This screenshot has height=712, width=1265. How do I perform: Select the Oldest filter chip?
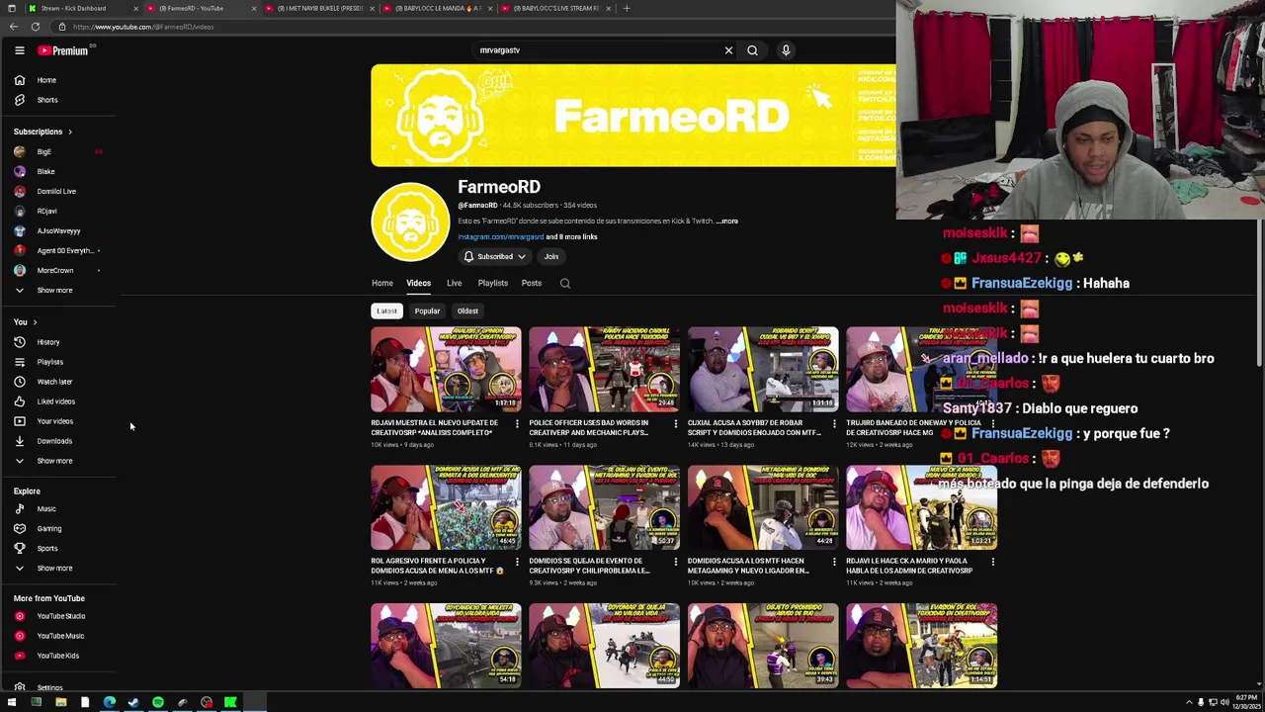coord(467,311)
